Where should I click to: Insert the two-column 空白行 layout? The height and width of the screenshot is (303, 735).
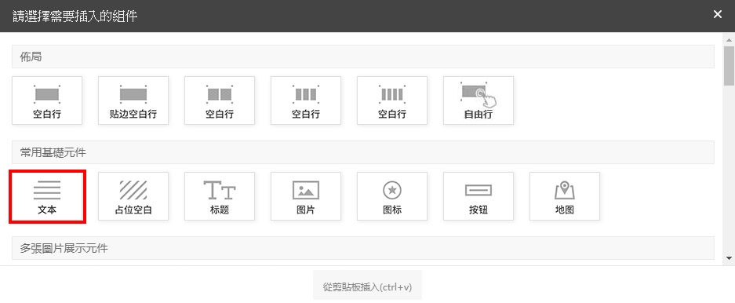[220, 100]
